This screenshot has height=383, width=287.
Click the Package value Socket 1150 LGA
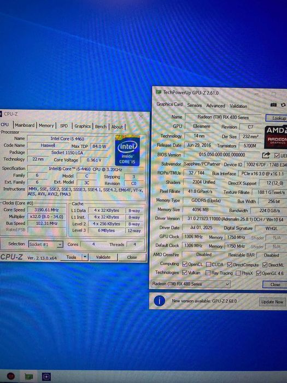[67, 153]
